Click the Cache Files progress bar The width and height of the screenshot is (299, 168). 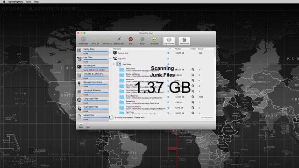96,51
